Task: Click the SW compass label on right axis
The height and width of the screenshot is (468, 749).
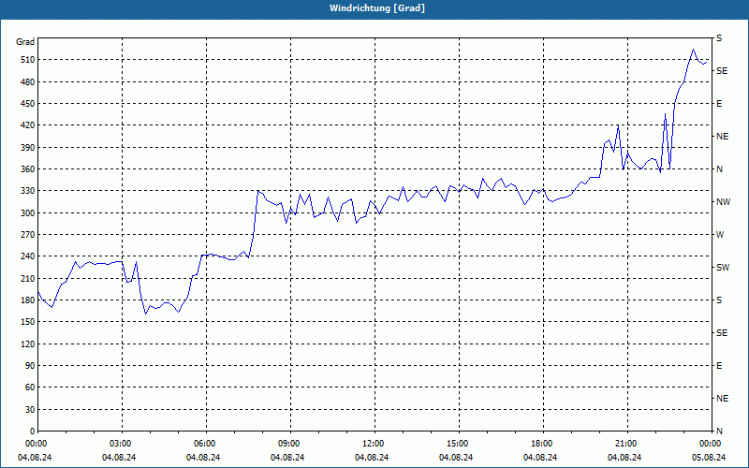Action: coord(723,268)
